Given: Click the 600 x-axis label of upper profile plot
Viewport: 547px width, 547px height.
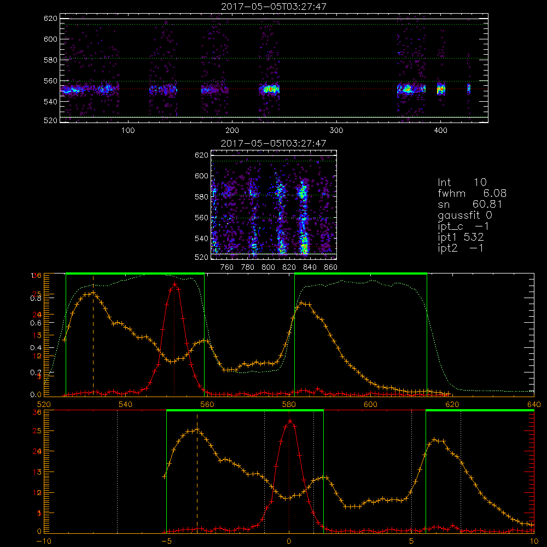Looking at the screenshot, I should 370,405.
